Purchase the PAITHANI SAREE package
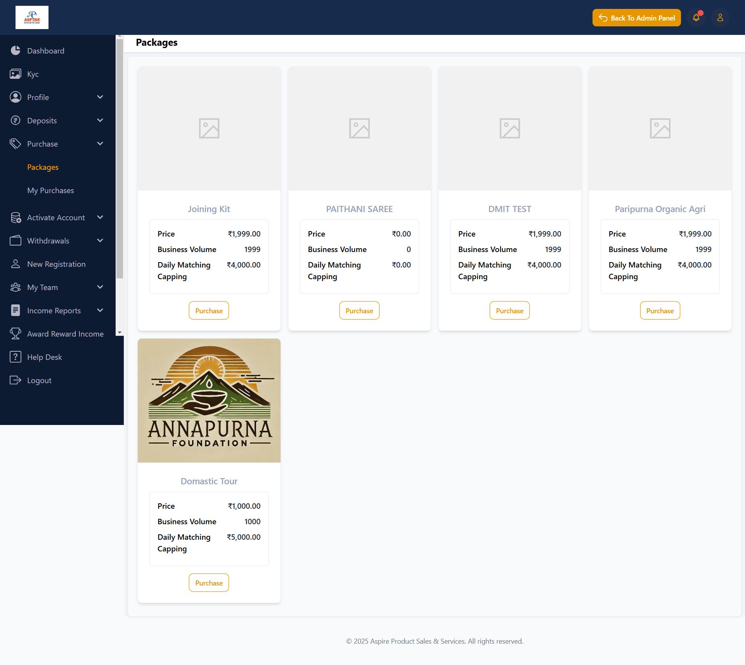 pos(359,311)
